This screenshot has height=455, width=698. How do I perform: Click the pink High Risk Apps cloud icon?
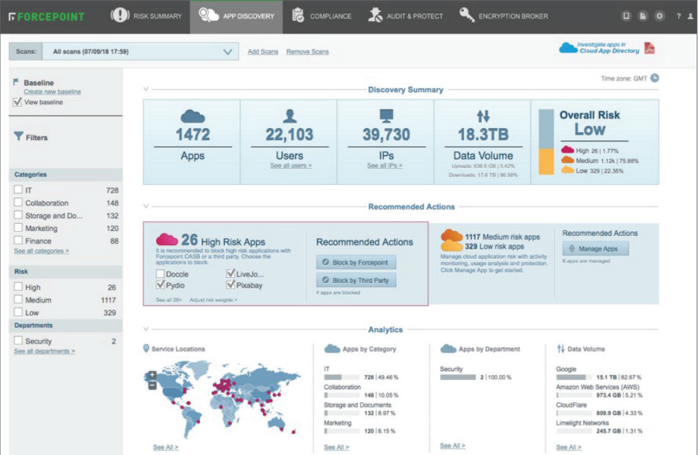click(x=167, y=239)
